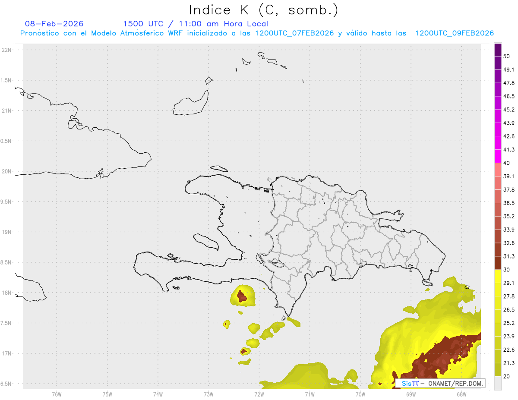518x400 pixels.
Task: Click the "73W" longitude label
Action: [x=208, y=394]
